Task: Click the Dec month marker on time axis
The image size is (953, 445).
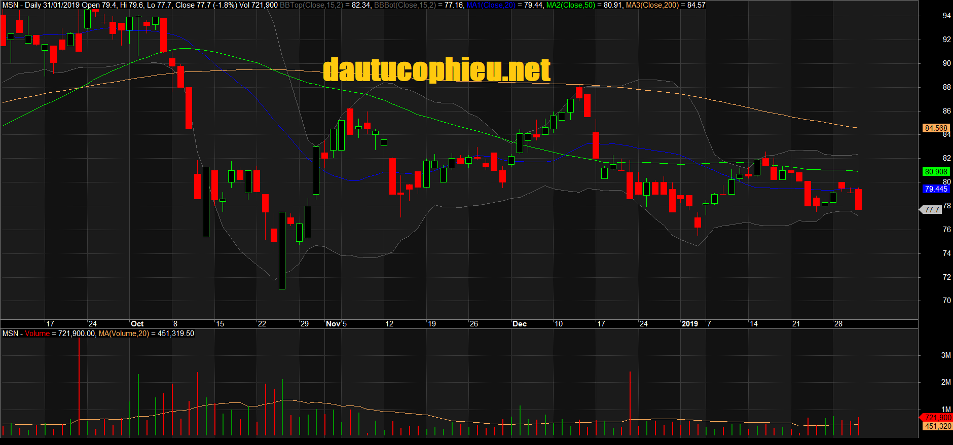Action: tap(520, 324)
